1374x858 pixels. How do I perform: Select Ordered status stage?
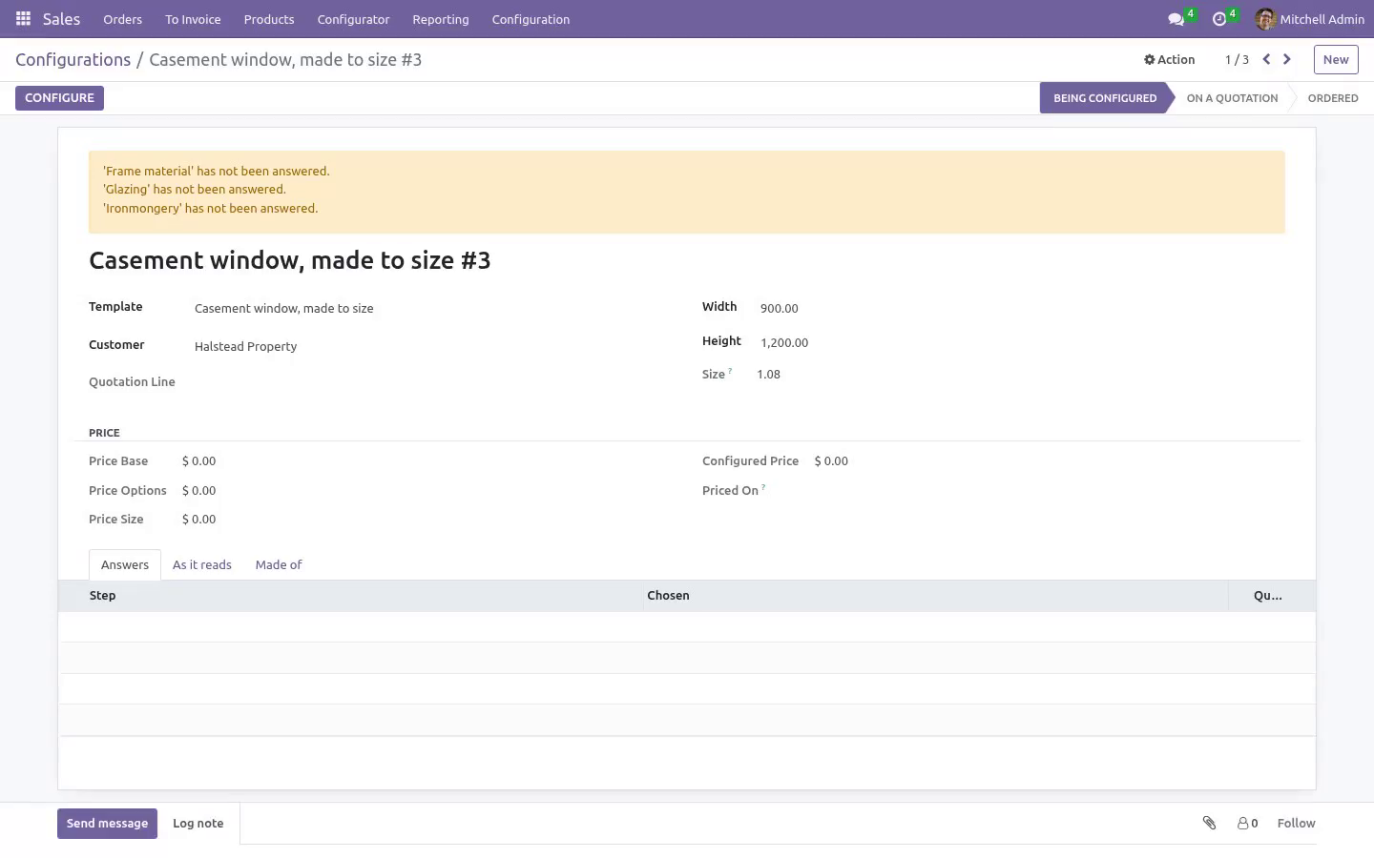(x=1333, y=98)
